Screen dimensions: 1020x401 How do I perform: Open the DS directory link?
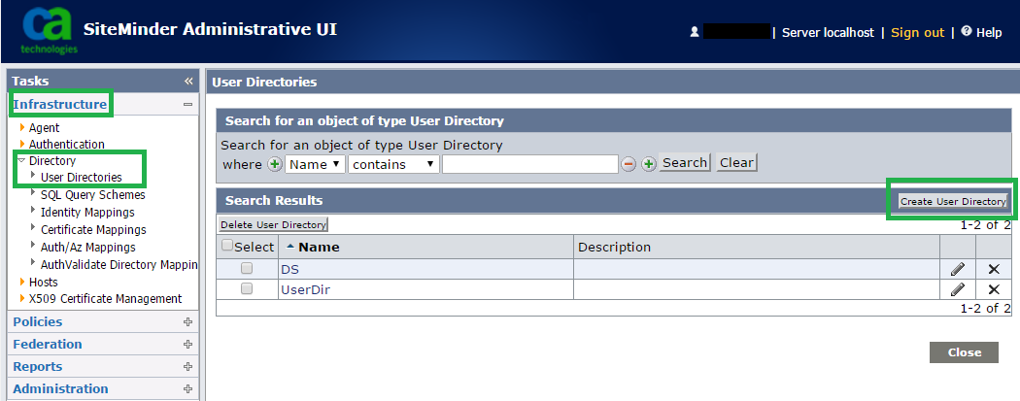pos(290,268)
